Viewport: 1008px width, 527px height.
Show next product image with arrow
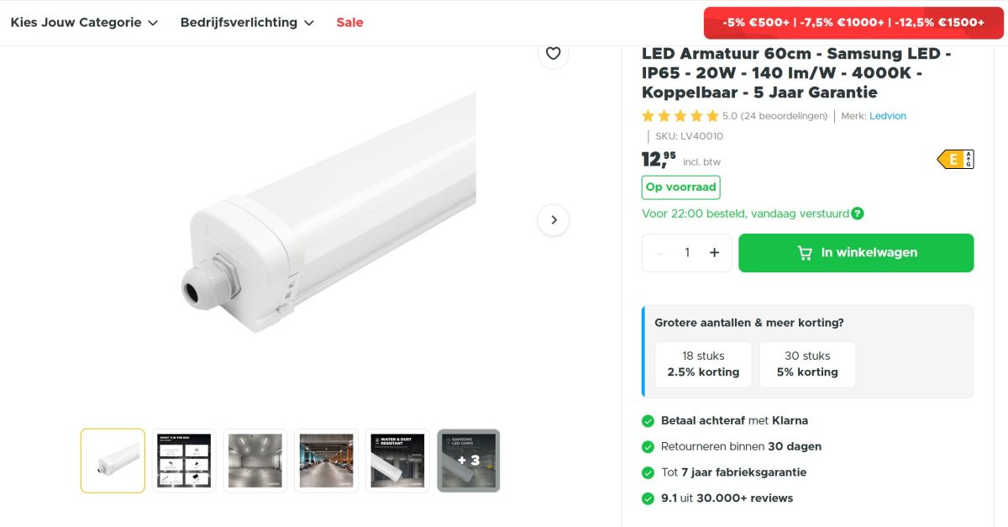553,219
